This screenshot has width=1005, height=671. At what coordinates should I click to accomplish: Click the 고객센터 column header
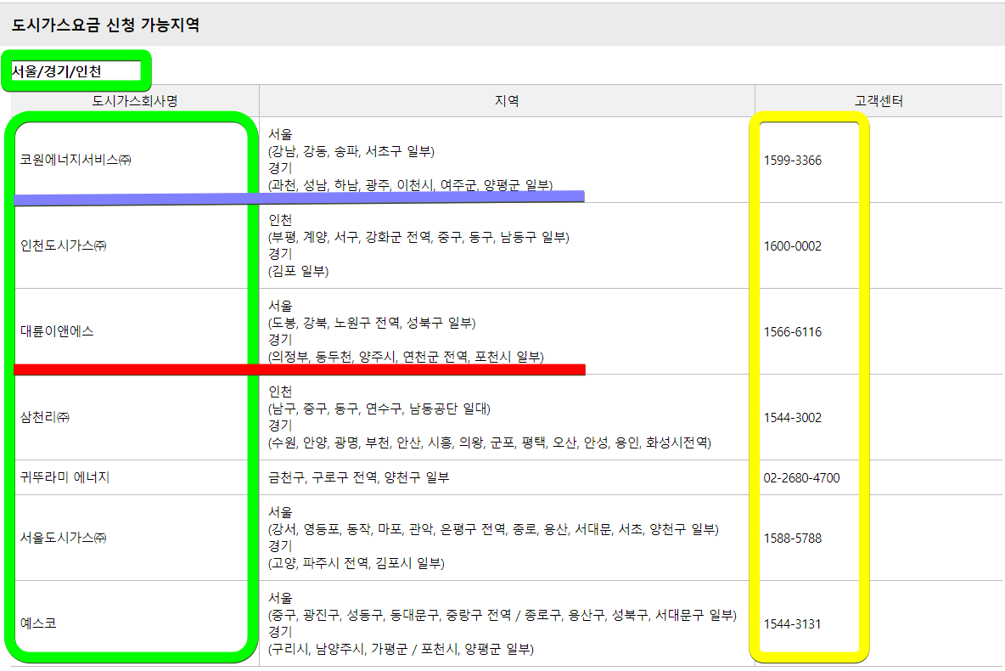(x=878, y=101)
